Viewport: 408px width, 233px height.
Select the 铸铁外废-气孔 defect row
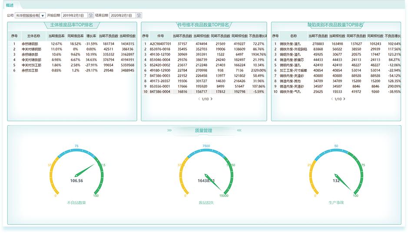point(290,92)
